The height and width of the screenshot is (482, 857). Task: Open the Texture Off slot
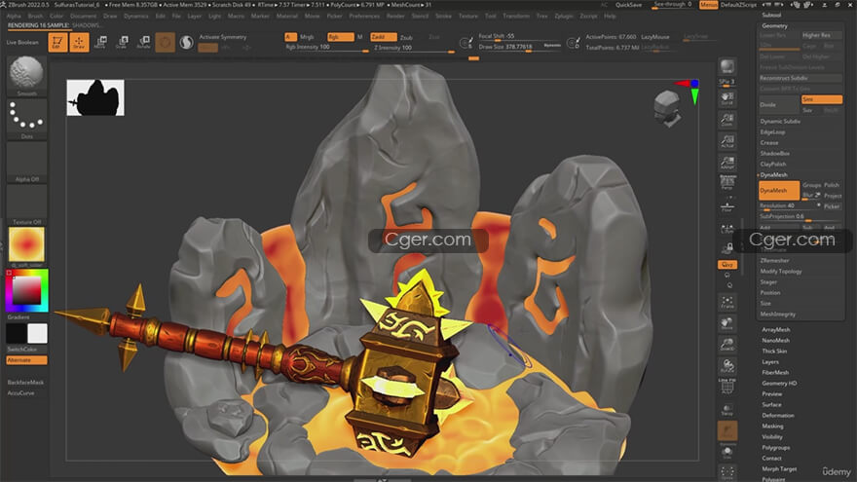(26, 204)
